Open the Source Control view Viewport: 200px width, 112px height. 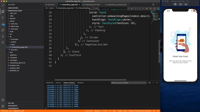(x=3, y=18)
